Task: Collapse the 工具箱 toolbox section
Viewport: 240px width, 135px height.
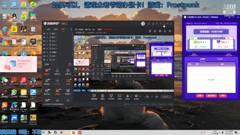Action: [70, 64]
